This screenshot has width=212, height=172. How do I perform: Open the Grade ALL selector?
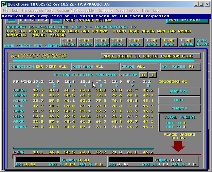pos(139,67)
